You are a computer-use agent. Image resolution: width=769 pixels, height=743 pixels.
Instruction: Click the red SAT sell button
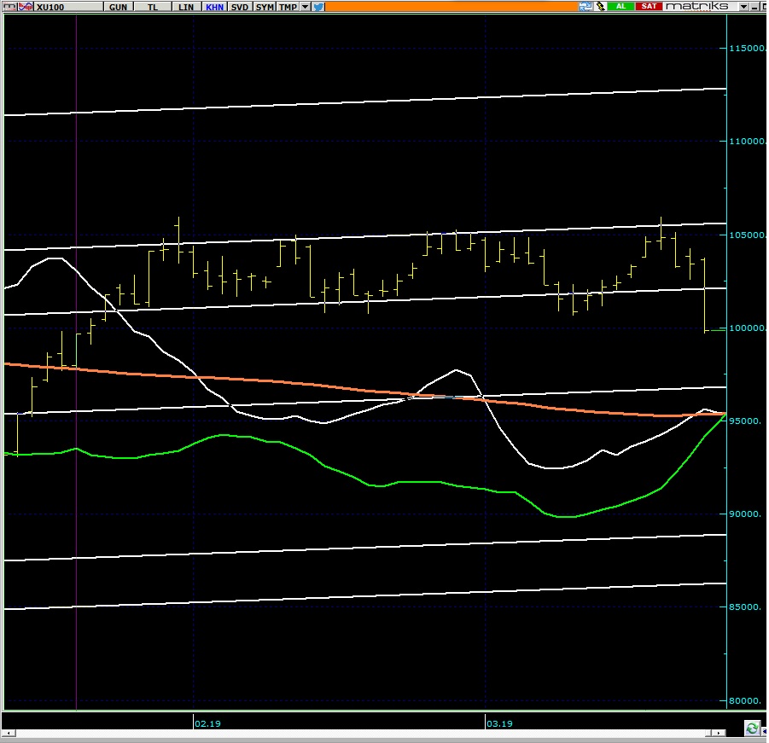(649, 6)
